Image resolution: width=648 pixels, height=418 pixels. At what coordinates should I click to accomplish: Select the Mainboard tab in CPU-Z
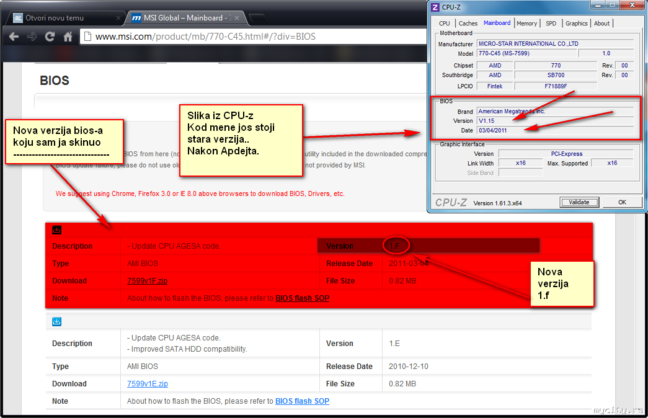[x=497, y=23]
